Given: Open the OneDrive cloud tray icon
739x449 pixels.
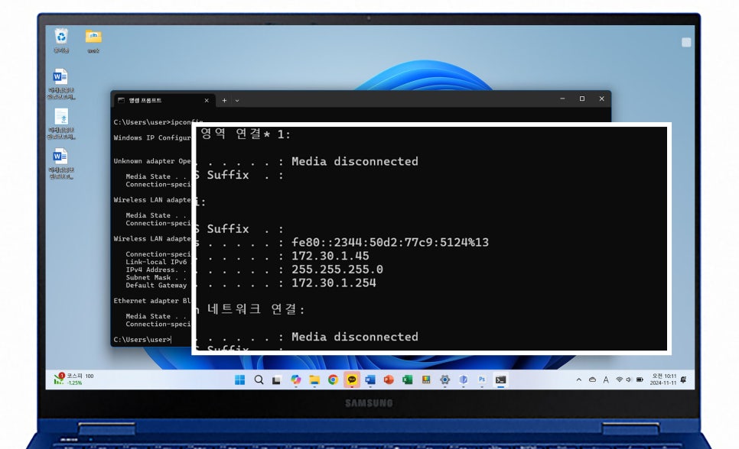Looking at the screenshot, I should coord(592,380).
